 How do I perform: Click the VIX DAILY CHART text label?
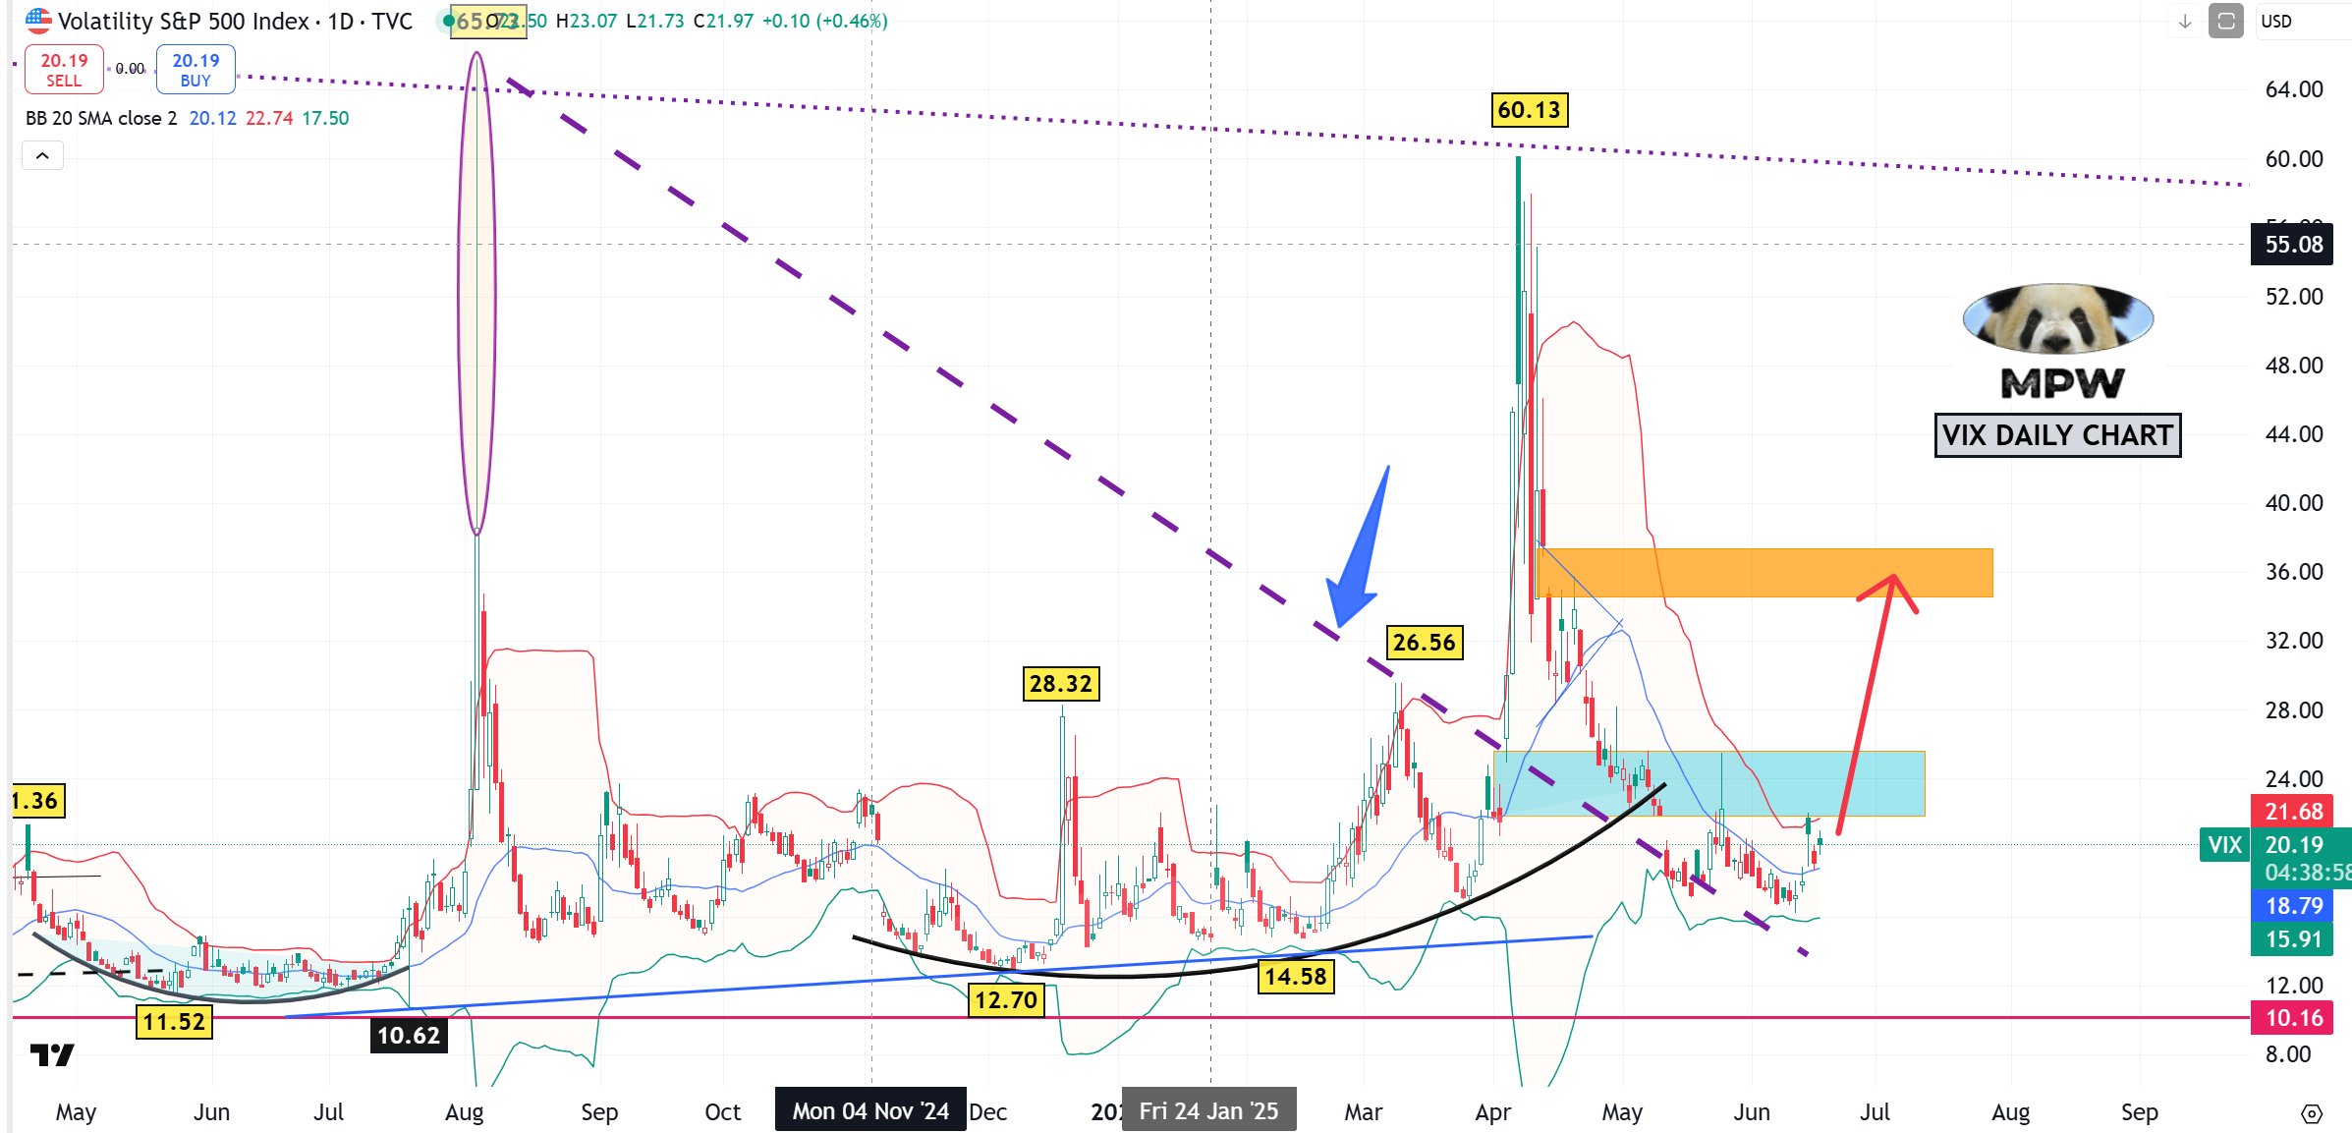pos(2057,435)
